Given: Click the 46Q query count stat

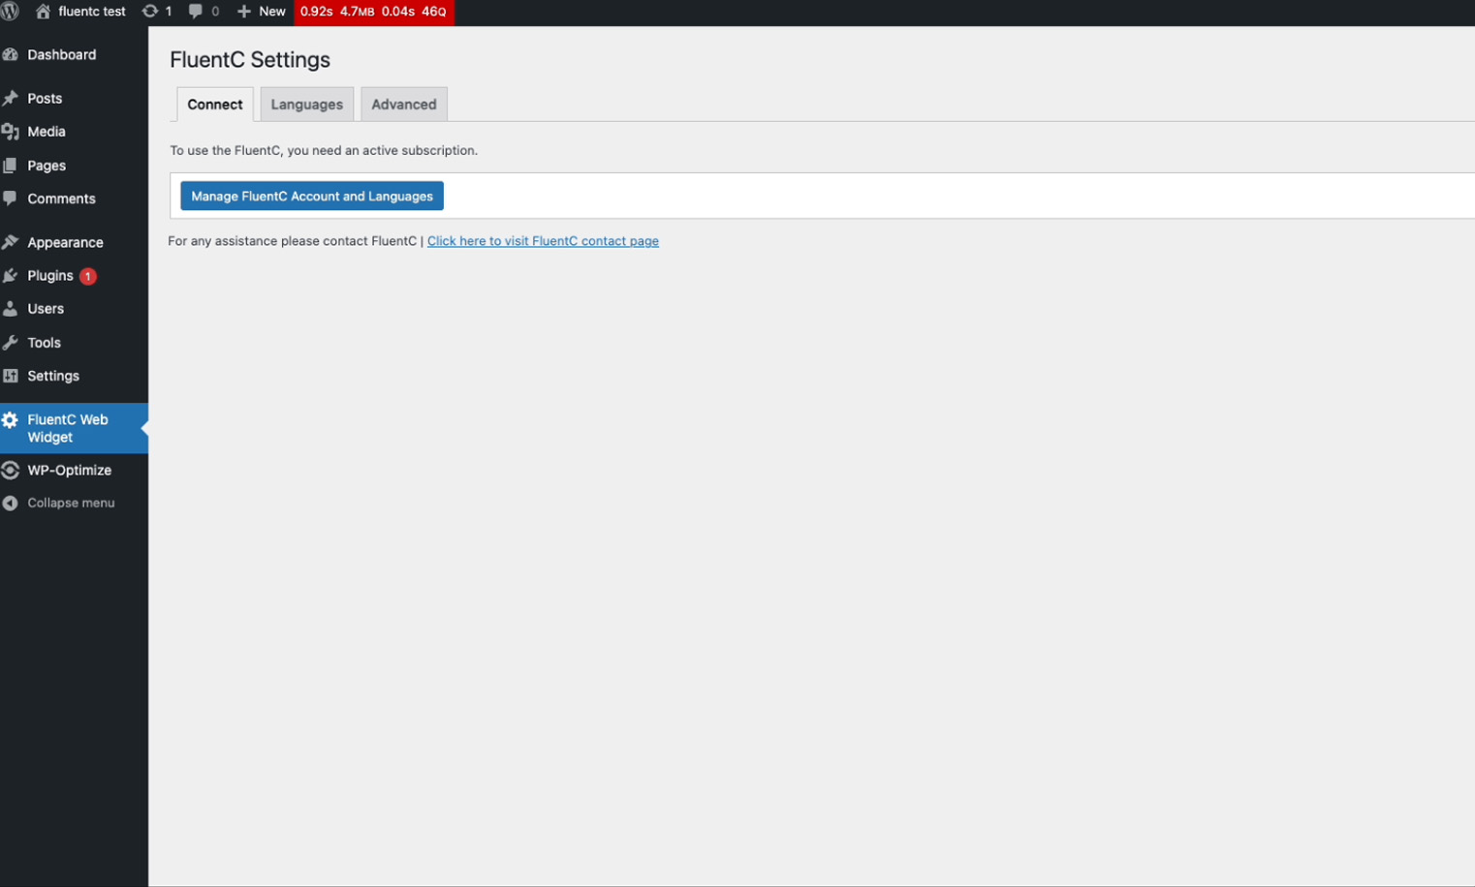Looking at the screenshot, I should tap(434, 12).
